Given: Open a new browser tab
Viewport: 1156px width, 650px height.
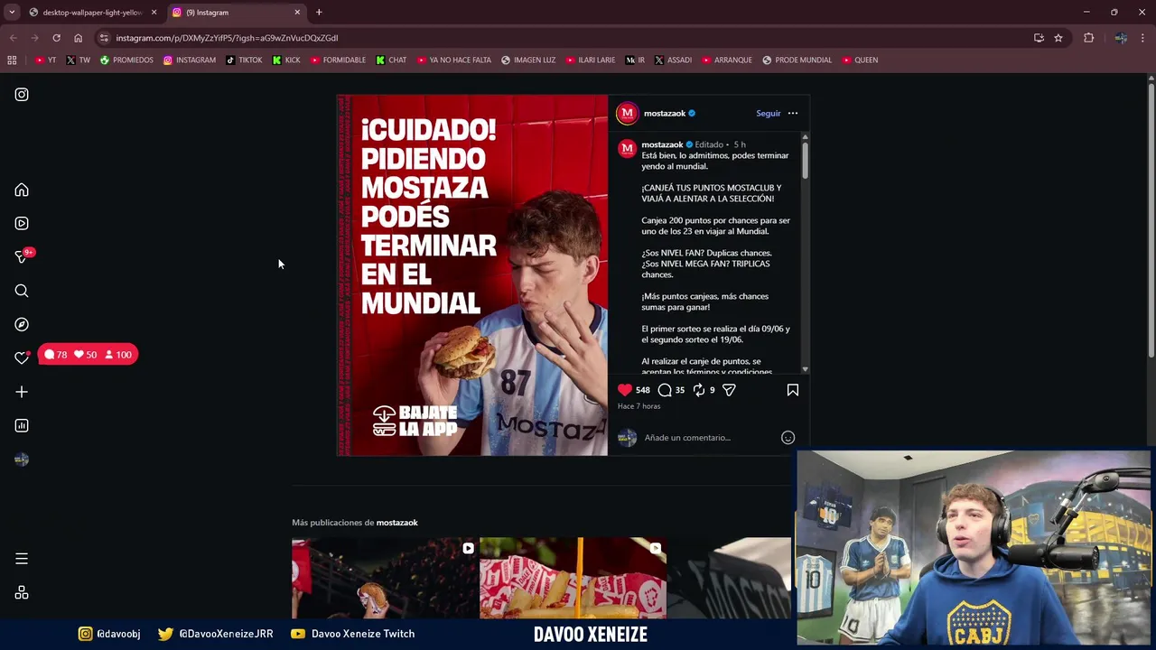Looking at the screenshot, I should pyautogui.click(x=319, y=13).
